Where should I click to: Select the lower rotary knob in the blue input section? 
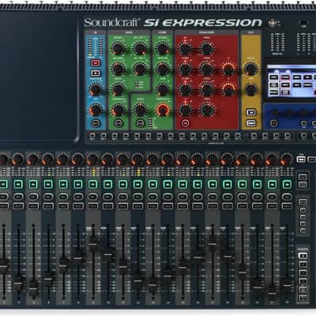pos(96,110)
